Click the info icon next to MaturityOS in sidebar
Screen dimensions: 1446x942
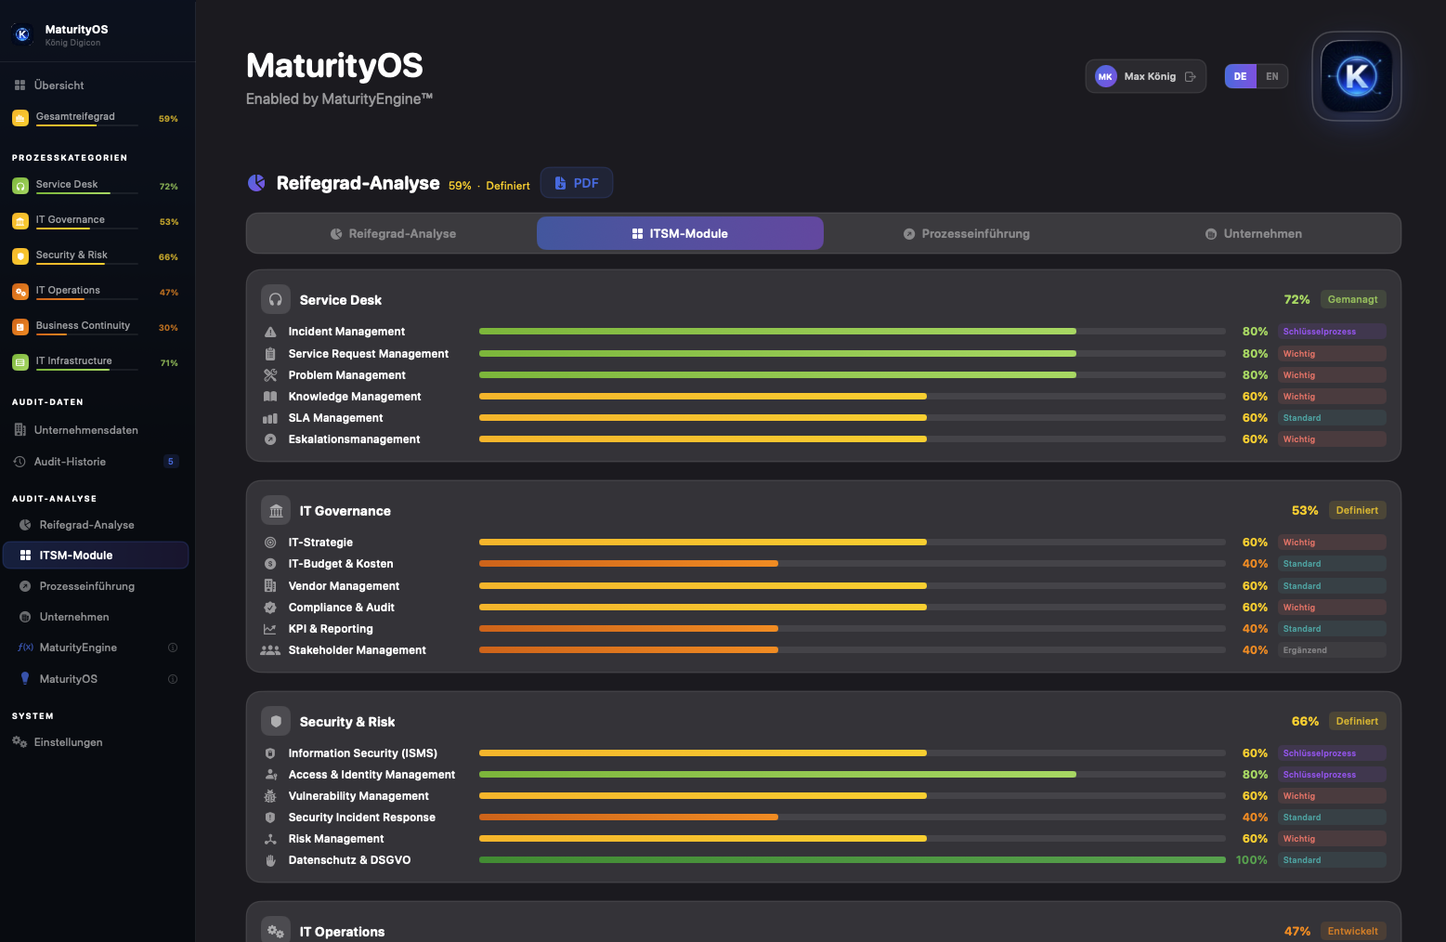tap(173, 679)
